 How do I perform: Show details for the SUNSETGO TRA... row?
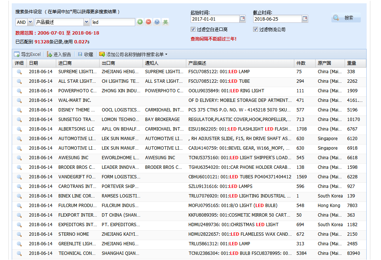[19, 120]
